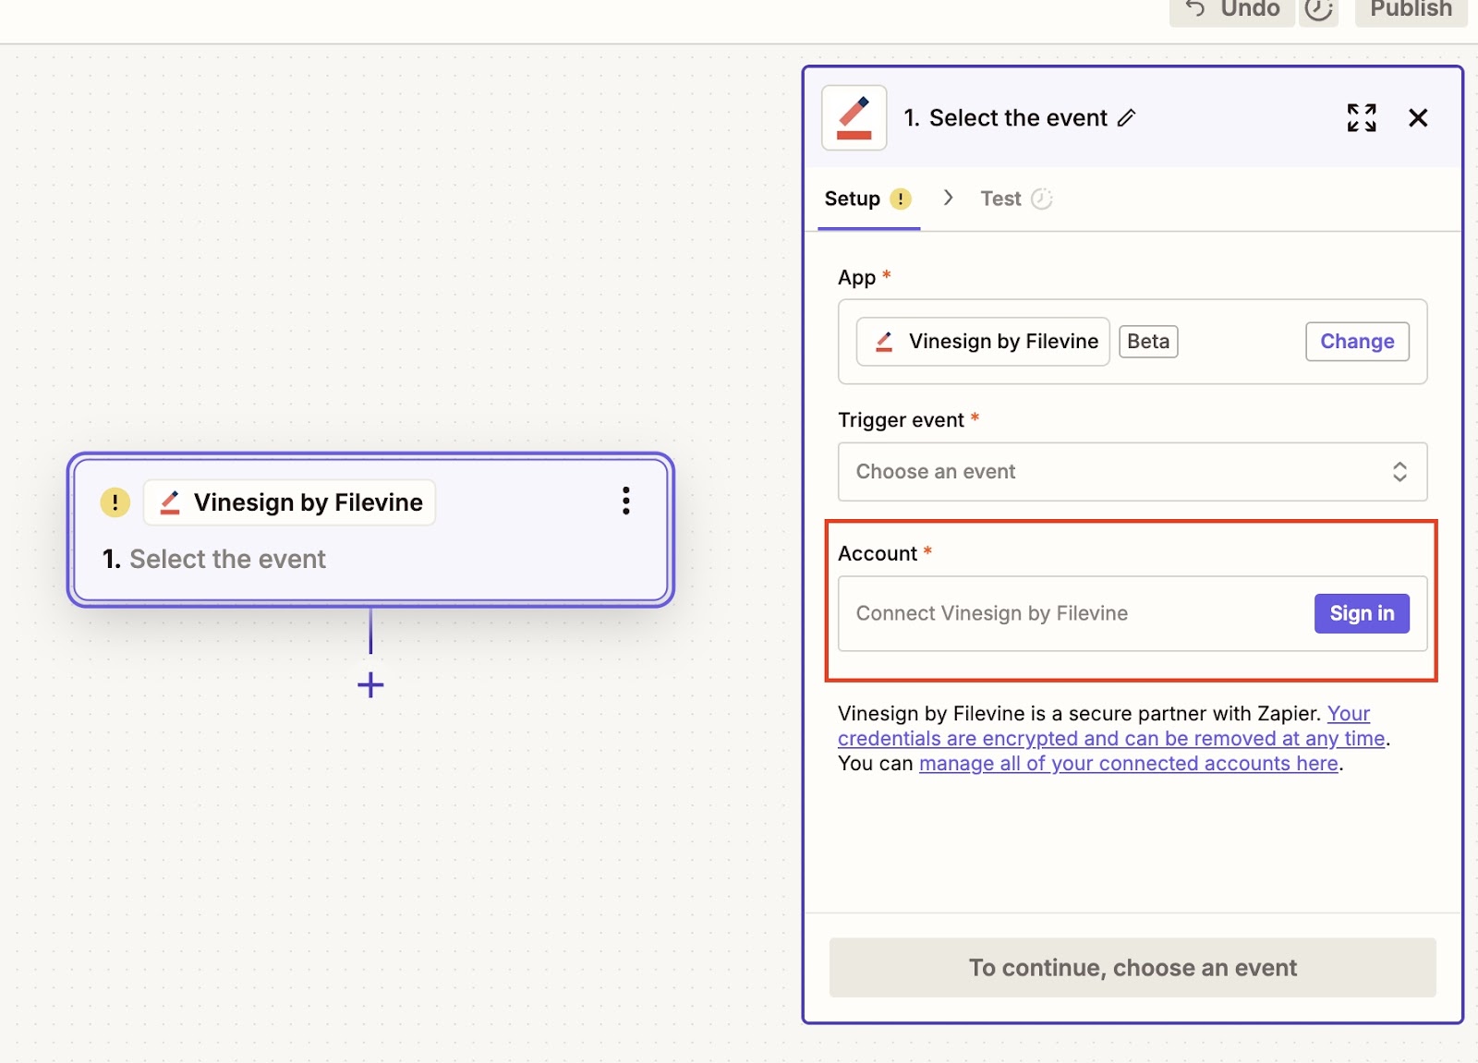Image resolution: width=1478 pixels, height=1063 pixels.
Task: Expand the panel using fullscreen arrows icon
Action: coord(1362,118)
